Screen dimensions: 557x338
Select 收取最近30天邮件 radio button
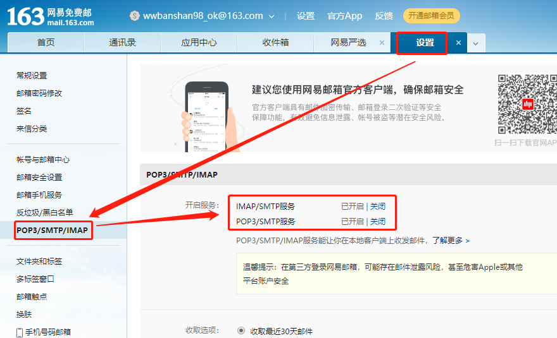point(241,330)
